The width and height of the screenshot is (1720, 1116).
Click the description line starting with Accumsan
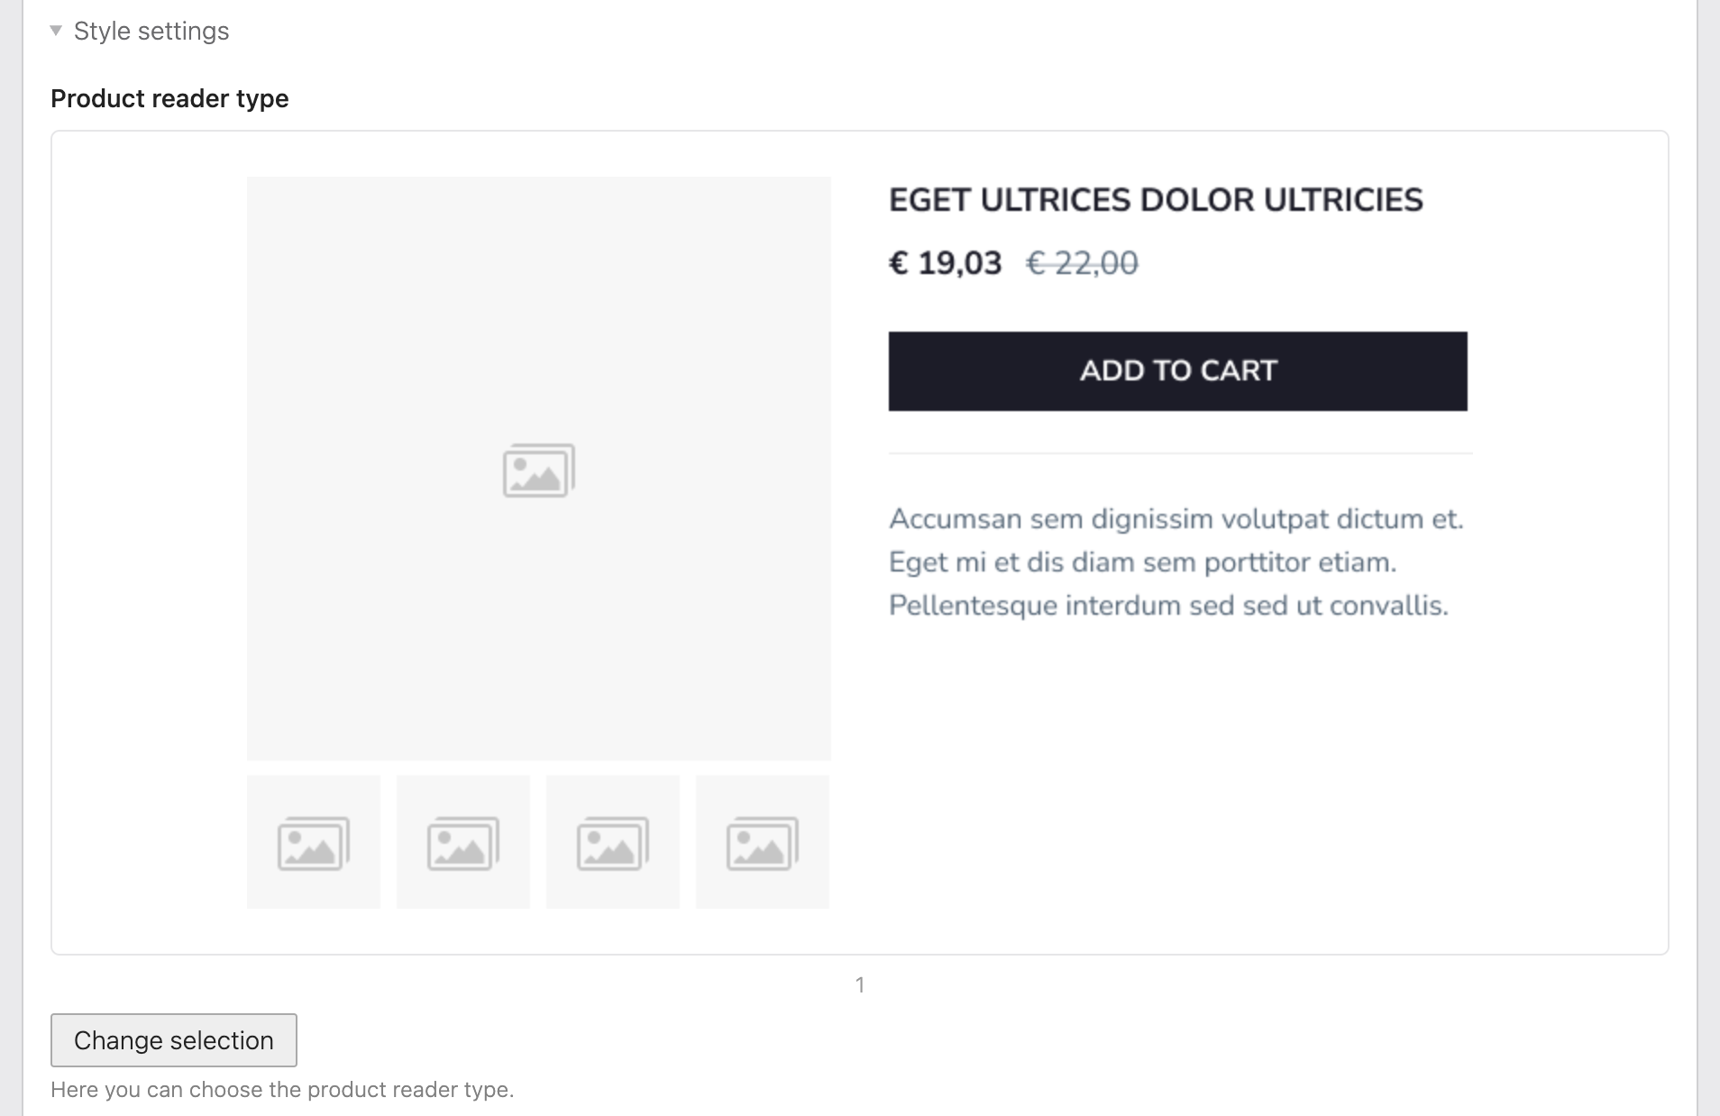1176,519
